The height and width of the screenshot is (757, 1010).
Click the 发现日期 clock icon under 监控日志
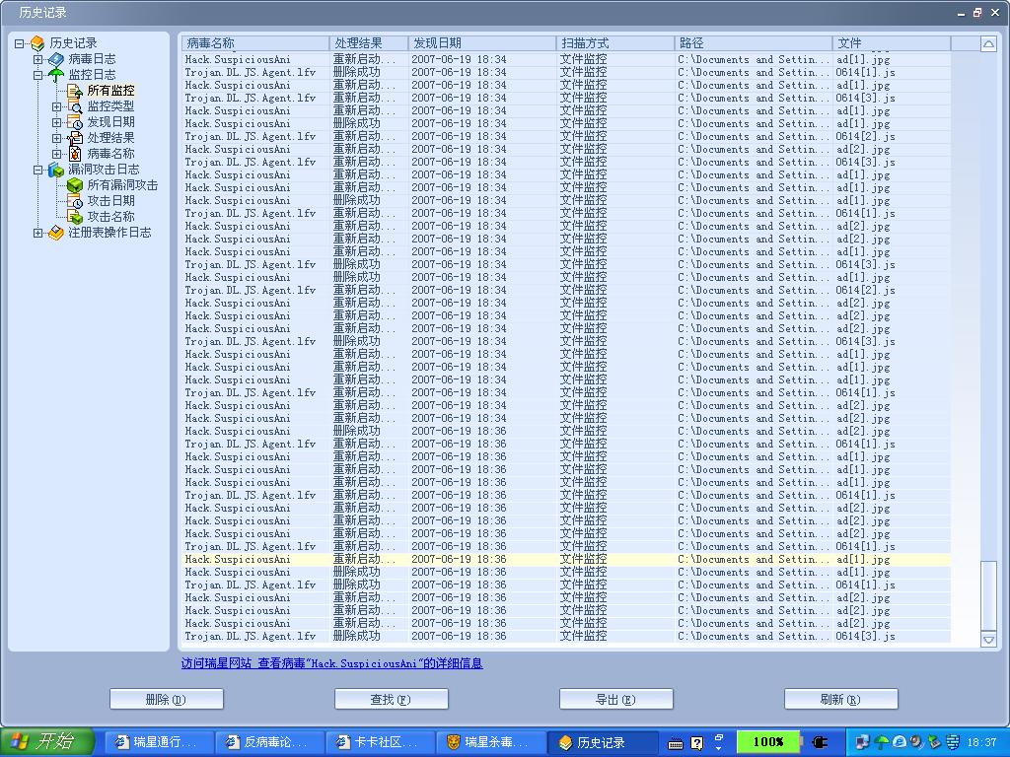[75, 122]
